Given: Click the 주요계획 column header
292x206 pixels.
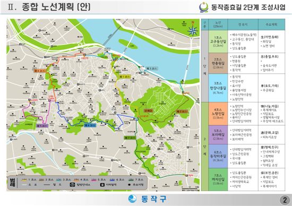Looking at the screenshot, I should (x=271, y=24).
